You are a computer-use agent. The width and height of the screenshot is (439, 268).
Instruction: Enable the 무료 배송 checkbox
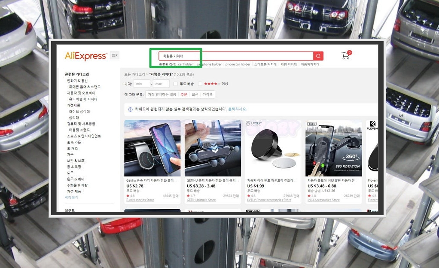pyautogui.click(x=176, y=84)
